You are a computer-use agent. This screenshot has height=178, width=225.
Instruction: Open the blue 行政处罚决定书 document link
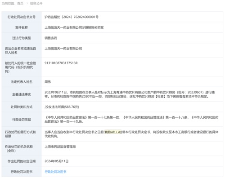pos(55,172)
